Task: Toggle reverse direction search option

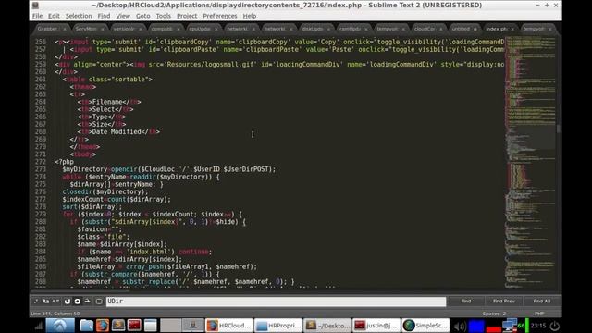Action: pyautogui.click(x=68, y=302)
